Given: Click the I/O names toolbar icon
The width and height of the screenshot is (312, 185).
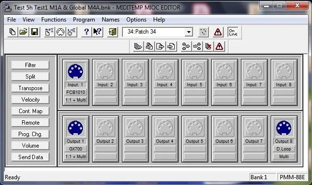Looking at the screenshot, I should coord(72,32).
